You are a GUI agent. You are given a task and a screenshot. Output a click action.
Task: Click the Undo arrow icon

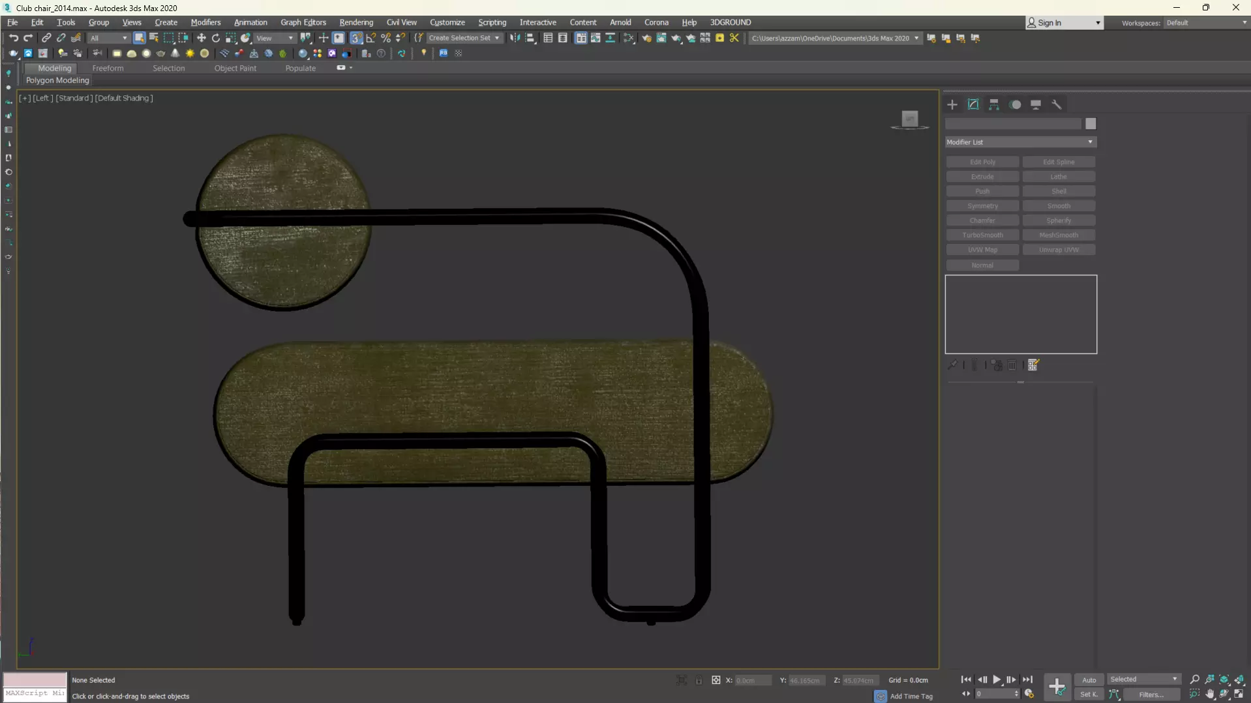pyautogui.click(x=14, y=38)
